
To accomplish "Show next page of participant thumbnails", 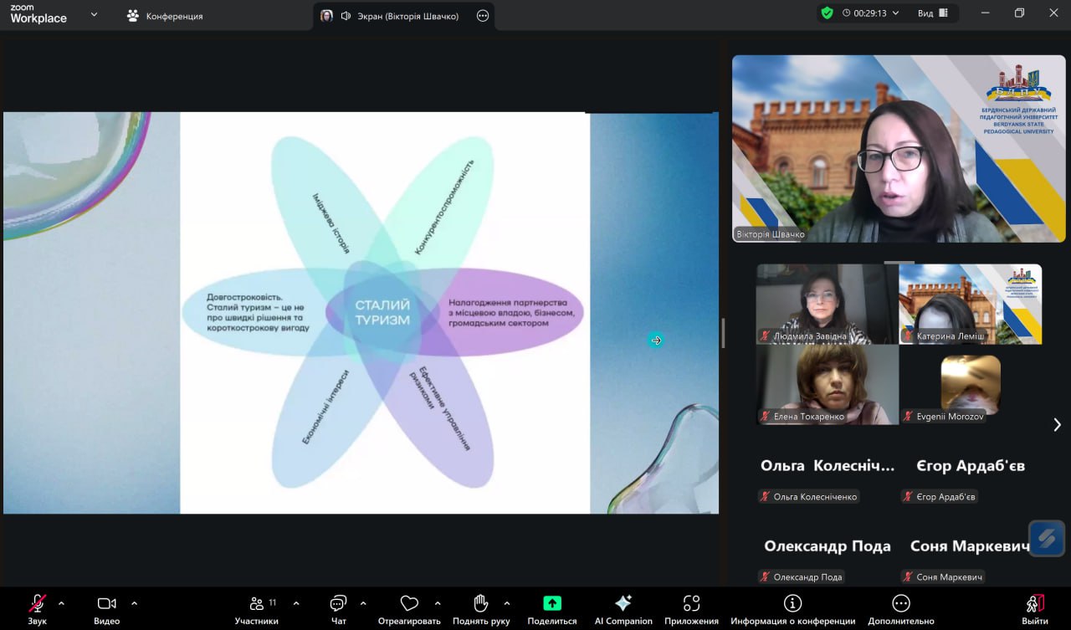I will [x=1056, y=425].
